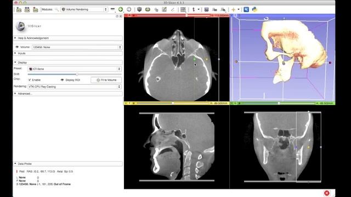Viewport: 351px width, 197px height.
Task: Open the VTK CPU Ray Casting dropdown
Action: click(x=75, y=86)
